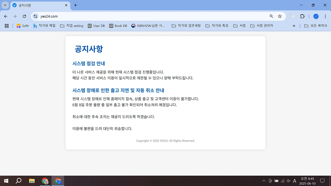Click the 시스템 점검 안내 heading
331x186 pixels.
(89, 64)
